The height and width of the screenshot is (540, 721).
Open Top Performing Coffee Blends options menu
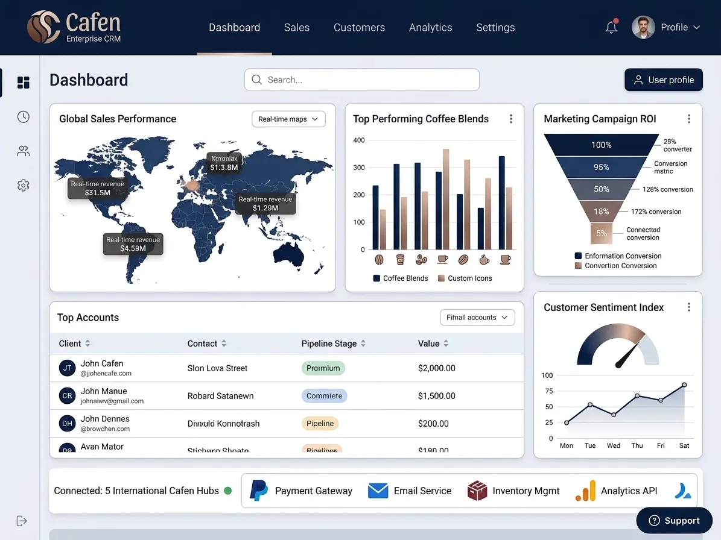point(511,119)
